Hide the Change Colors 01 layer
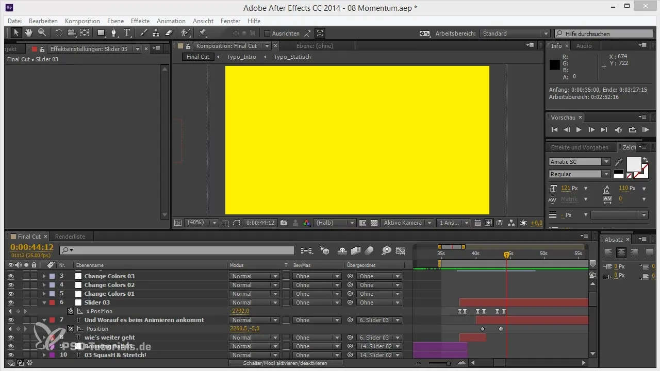 click(x=11, y=294)
